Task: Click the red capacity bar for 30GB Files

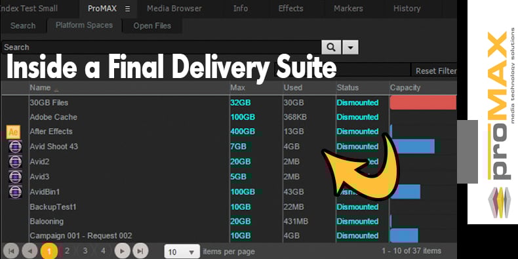Action: 423,103
